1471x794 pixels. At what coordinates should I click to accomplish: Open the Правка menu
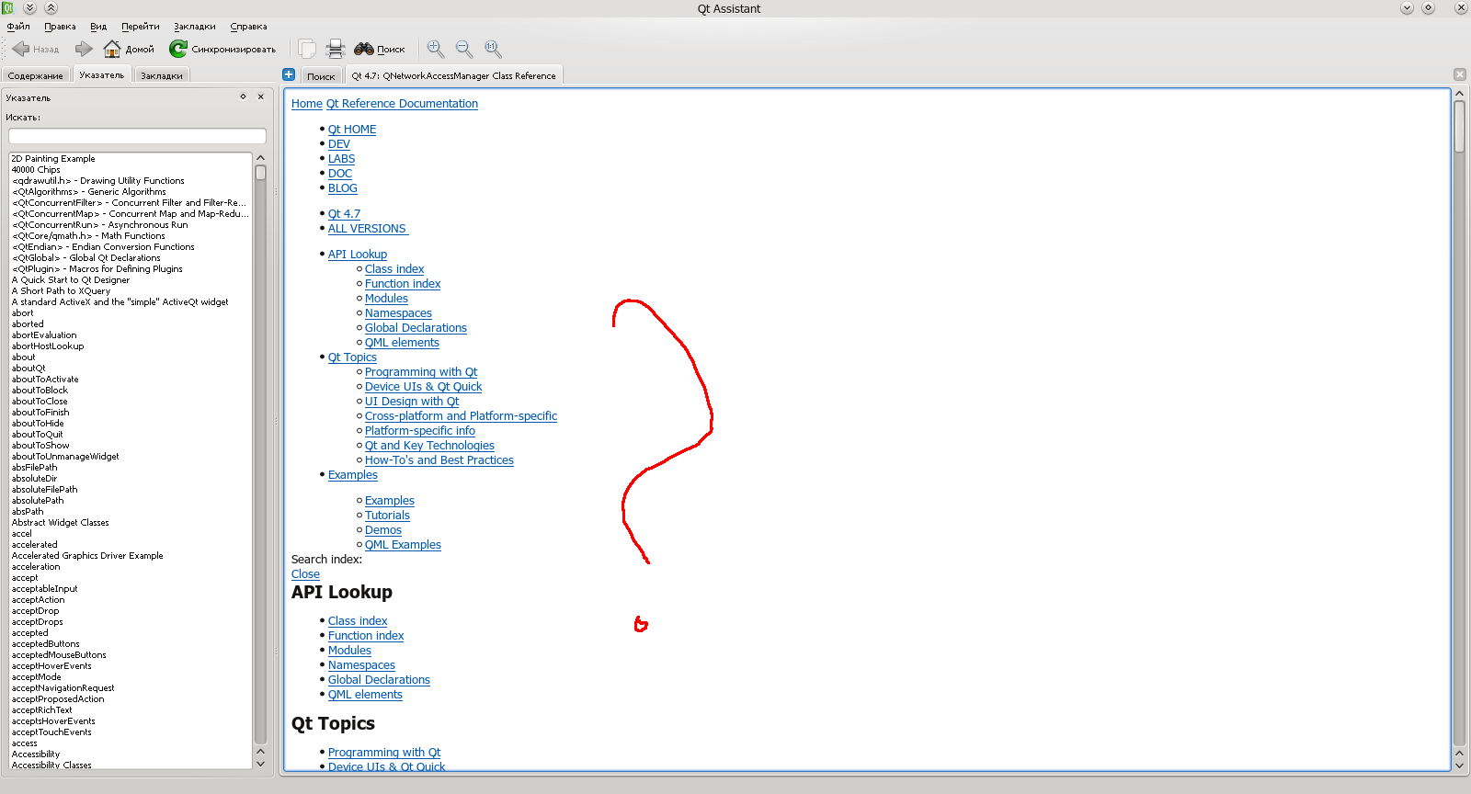(x=60, y=27)
